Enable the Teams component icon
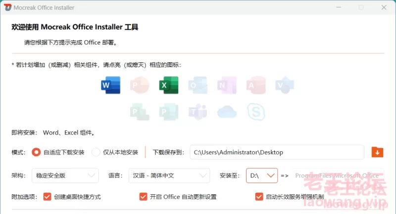 point(198,112)
